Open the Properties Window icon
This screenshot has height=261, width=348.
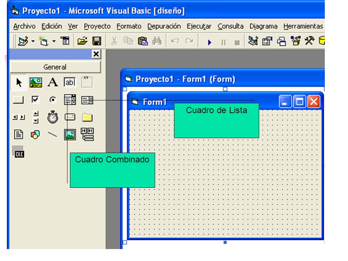(267, 41)
